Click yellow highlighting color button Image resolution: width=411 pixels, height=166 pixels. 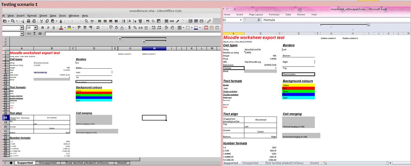69,28
